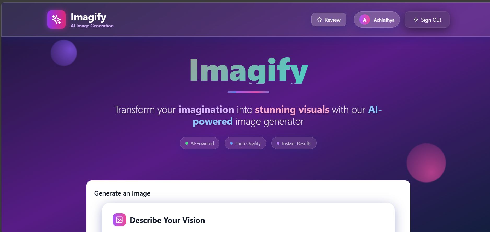
Task: Click the round "A" profile avatar
Action: pos(364,20)
